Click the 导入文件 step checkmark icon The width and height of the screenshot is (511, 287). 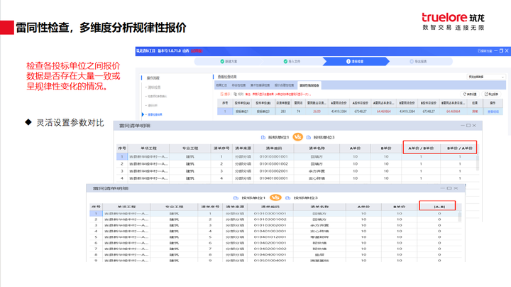pos(284,62)
